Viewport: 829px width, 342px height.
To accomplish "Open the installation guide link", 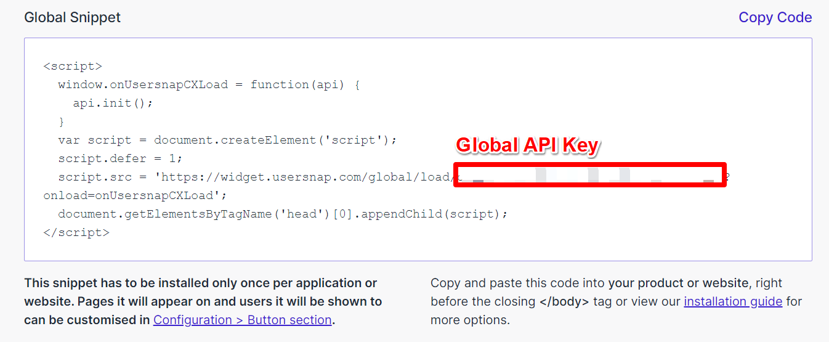I will point(733,302).
